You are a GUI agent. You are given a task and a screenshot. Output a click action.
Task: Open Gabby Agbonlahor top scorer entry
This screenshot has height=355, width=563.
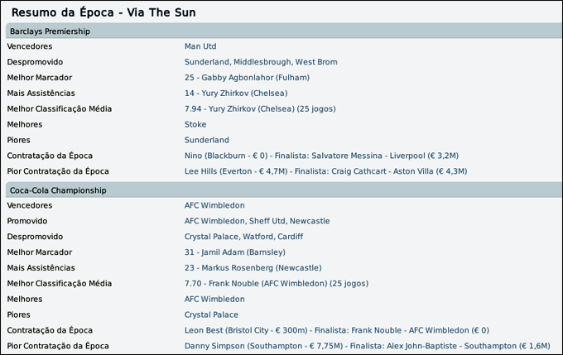(247, 78)
